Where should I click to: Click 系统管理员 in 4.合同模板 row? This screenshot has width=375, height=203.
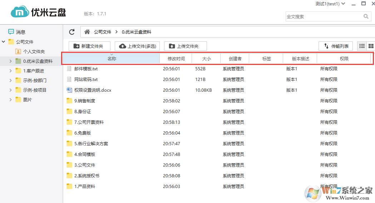233,154
